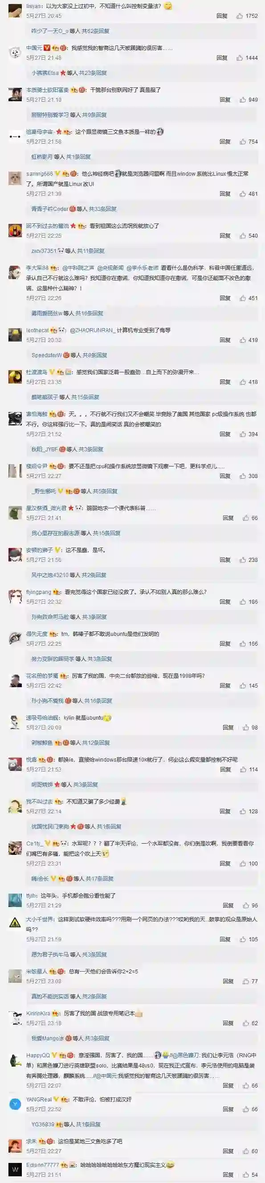Like leothecat's comment with 419 likes

click(x=243, y=340)
